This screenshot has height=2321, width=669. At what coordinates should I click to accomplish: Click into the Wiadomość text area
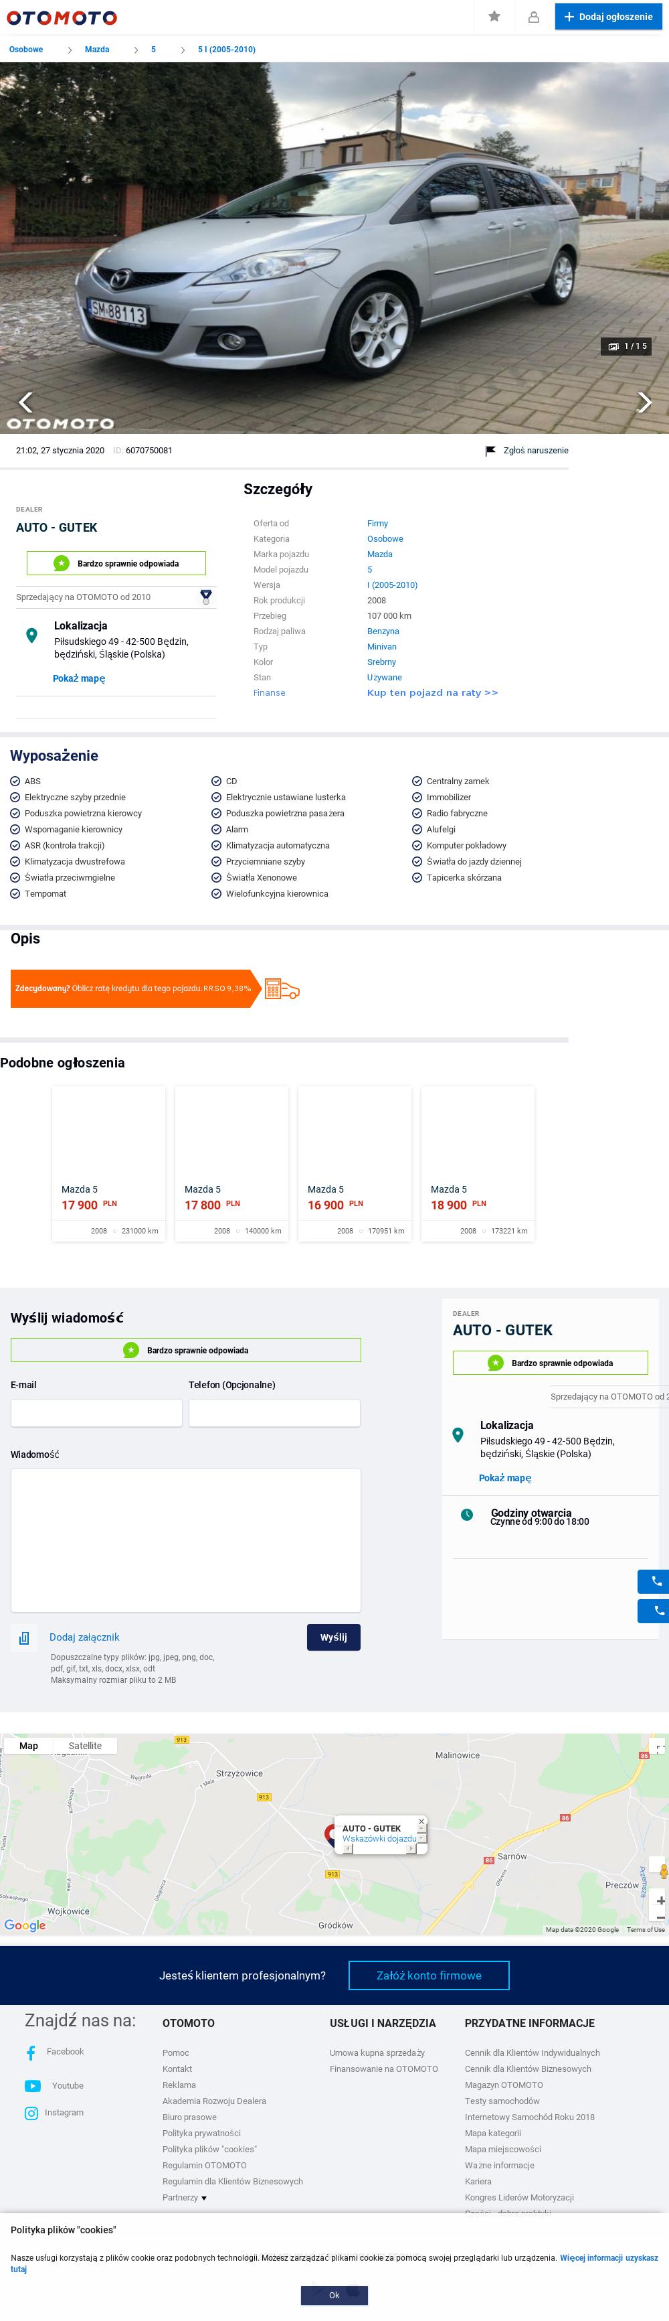185,1540
